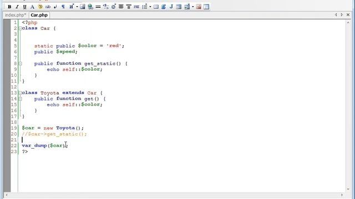
Task: Click the form layout icon next to J
Action: (x=179, y=7)
